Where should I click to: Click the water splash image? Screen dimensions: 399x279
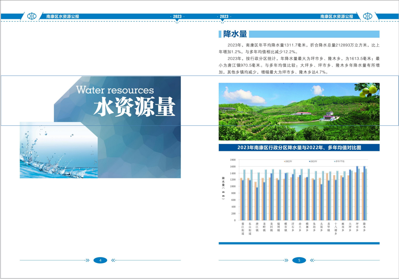pyautogui.click(x=58, y=150)
